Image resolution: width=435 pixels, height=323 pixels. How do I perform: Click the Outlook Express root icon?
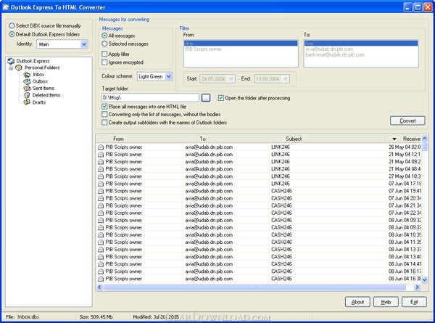(11, 61)
